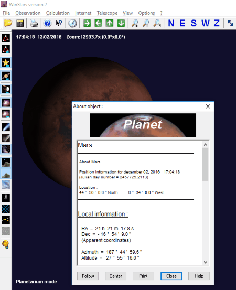The width and height of the screenshot is (236, 290).
Task: Face North with the N toolbar button
Action: (171, 23)
